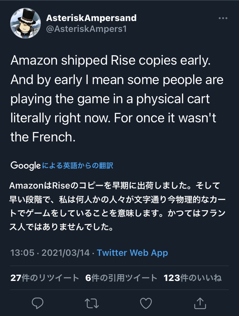Image resolution: width=239 pixels, height=316 pixels.
Task: View the 6件の引用ツイート quote tweets
Action: tap(120, 278)
